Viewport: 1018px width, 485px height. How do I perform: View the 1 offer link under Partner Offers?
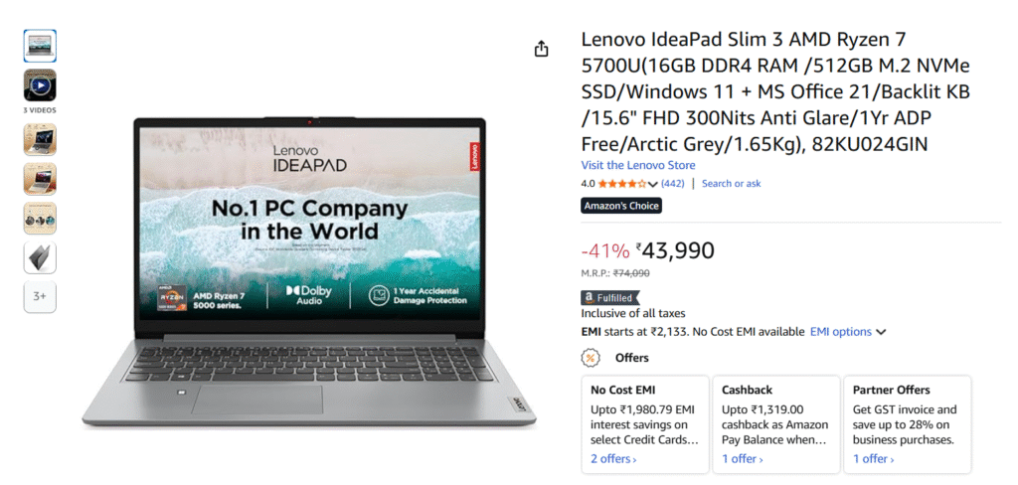click(873, 459)
